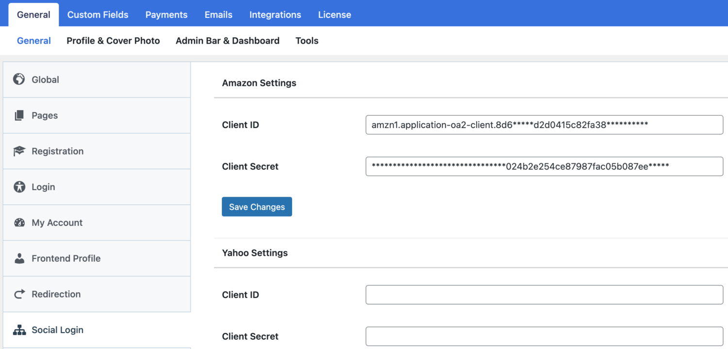The height and width of the screenshot is (349, 728).
Task: Open Frontend Profile sidebar section
Action: click(x=97, y=258)
